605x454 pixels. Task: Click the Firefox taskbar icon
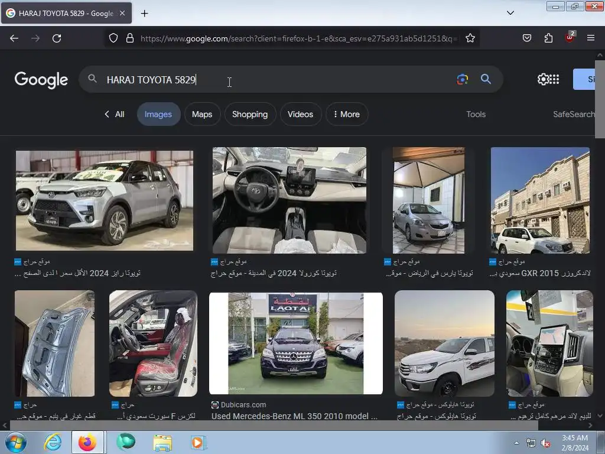tap(87, 442)
